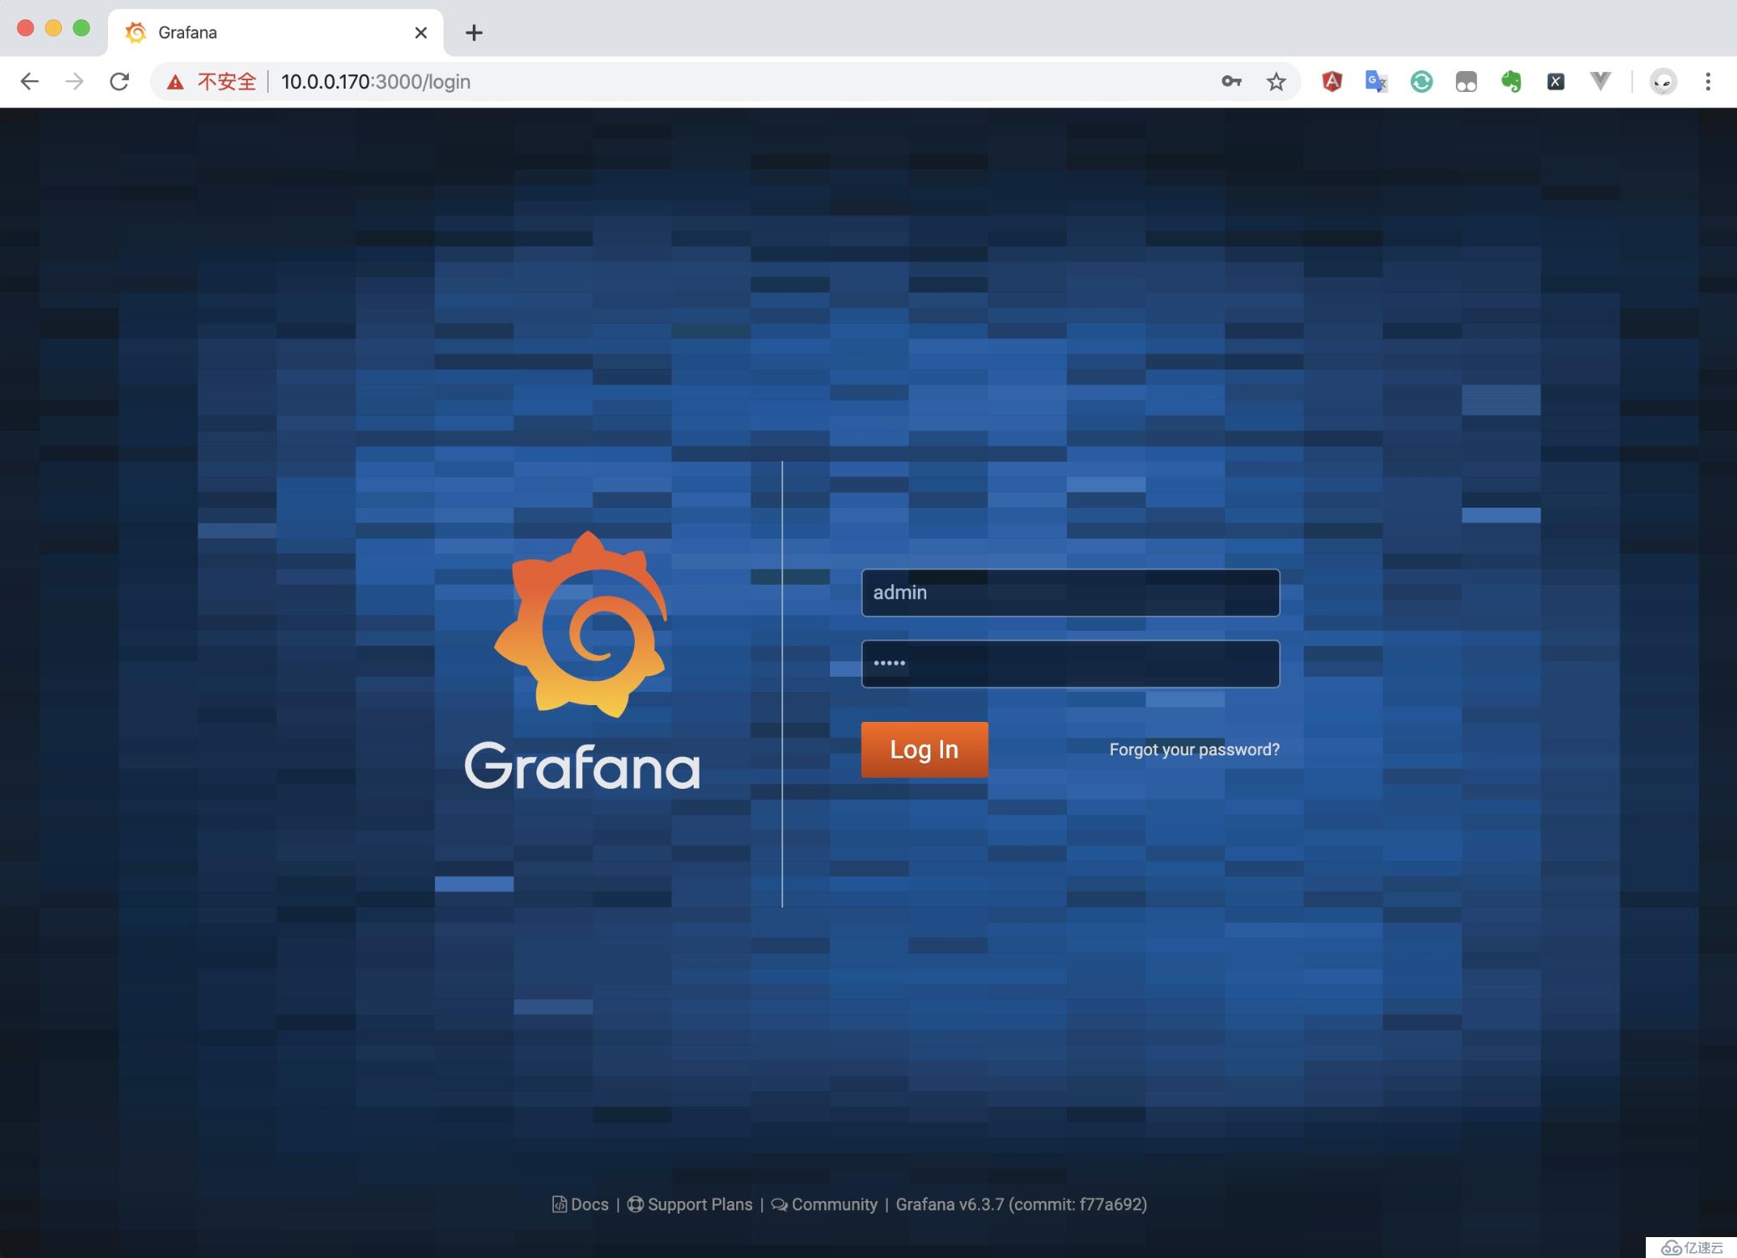
Task: Click the not-secure warning triangle icon
Action: 175,82
